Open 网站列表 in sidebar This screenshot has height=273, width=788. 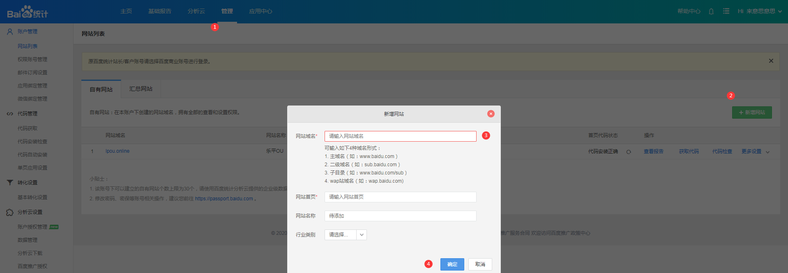[x=28, y=46]
